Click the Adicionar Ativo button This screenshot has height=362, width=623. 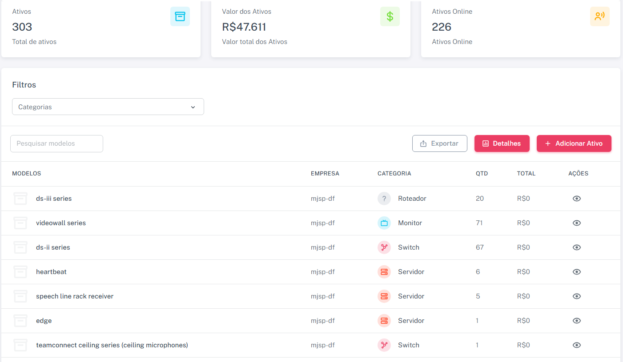pos(574,143)
